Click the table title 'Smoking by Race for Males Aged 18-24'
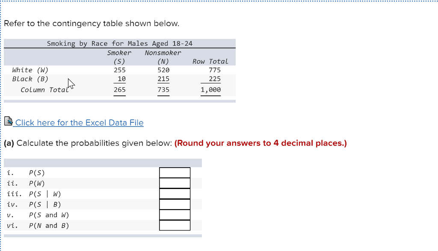438x251 pixels. point(119,43)
